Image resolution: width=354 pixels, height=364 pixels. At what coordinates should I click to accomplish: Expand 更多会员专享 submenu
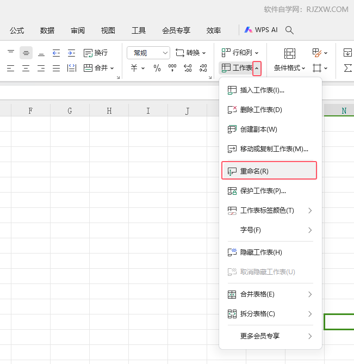click(x=270, y=336)
